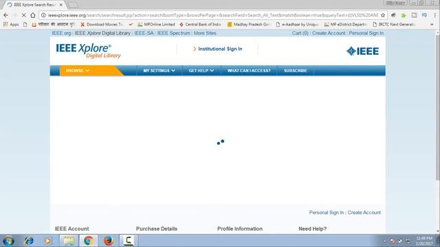Open Madhay Pradesh Gov bookmark
Screen dimensions: 440x247
(248, 25)
